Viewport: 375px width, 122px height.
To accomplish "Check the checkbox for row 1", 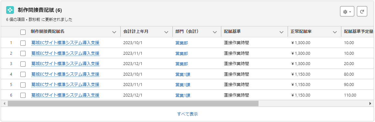I will point(23,43).
